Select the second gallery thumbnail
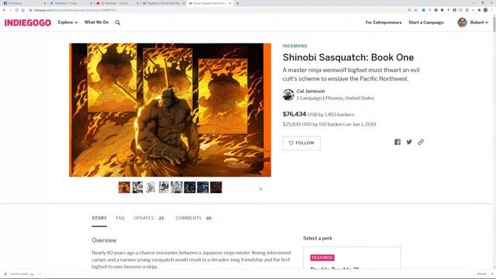 (137, 188)
